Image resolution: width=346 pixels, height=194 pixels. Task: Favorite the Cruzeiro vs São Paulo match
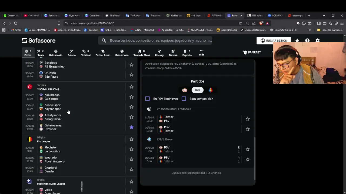point(131,75)
